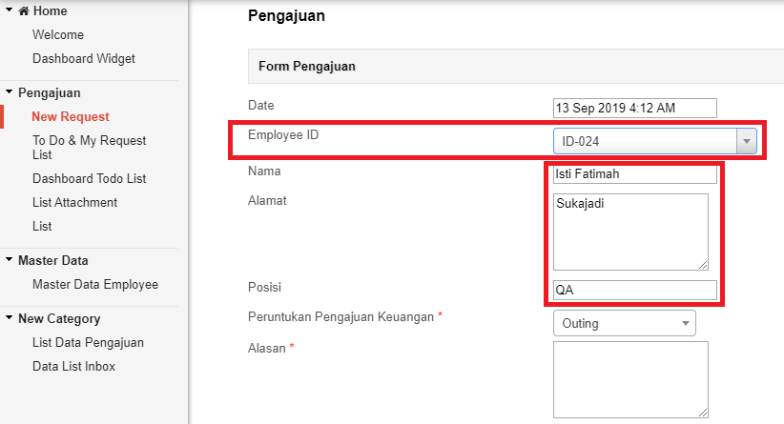
Task: Go to To Do & My Request List
Action: coord(89,148)
